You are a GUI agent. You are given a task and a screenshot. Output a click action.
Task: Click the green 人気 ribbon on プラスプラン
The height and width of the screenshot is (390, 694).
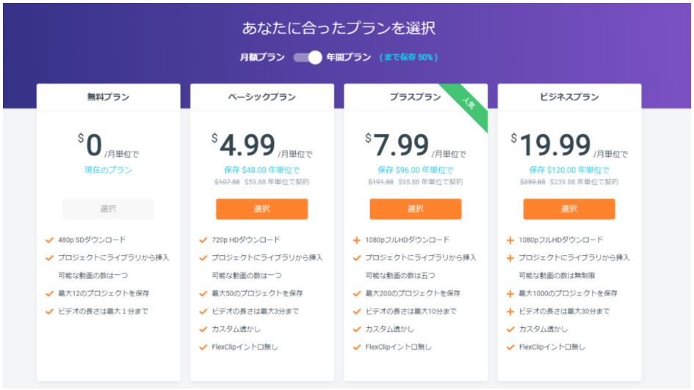pos(469,104)
